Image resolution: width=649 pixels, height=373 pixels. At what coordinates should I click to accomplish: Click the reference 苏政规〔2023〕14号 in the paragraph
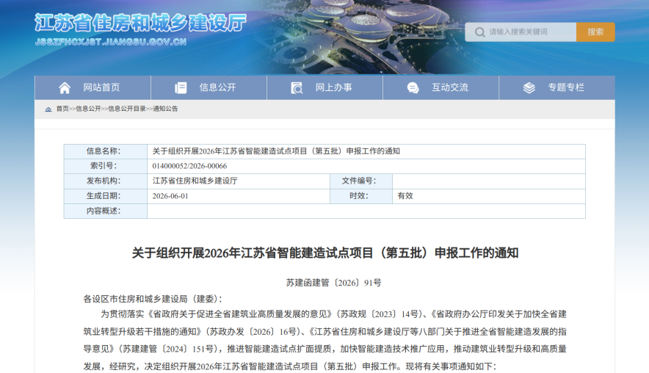point(380,314)
